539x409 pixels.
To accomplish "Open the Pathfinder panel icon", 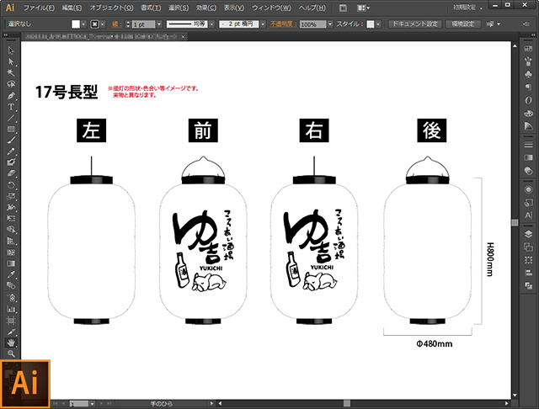I will point(528,286).
